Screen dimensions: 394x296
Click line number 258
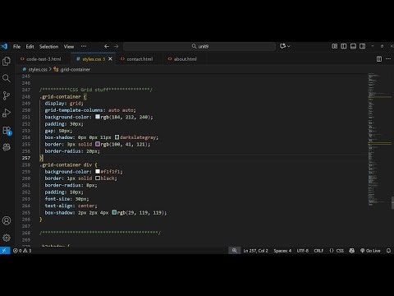point(26,164)
